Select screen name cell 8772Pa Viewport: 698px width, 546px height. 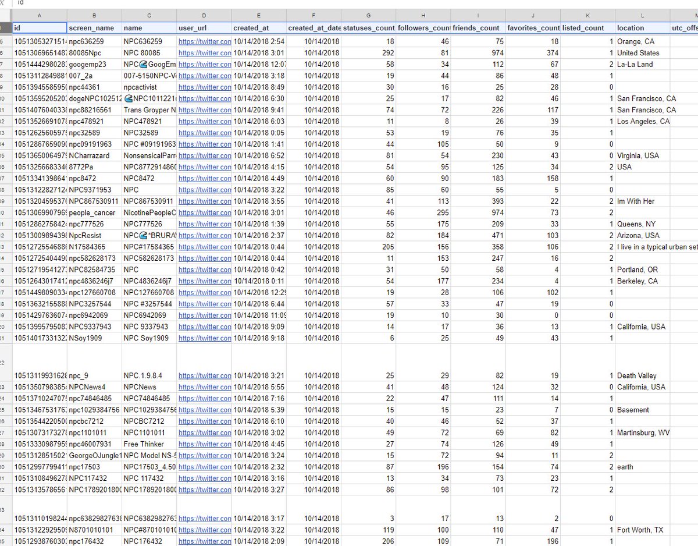(x=94, y=167)
